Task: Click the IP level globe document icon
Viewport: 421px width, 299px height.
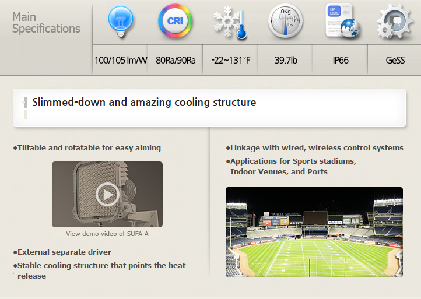Action: click(x=342, y=20)
